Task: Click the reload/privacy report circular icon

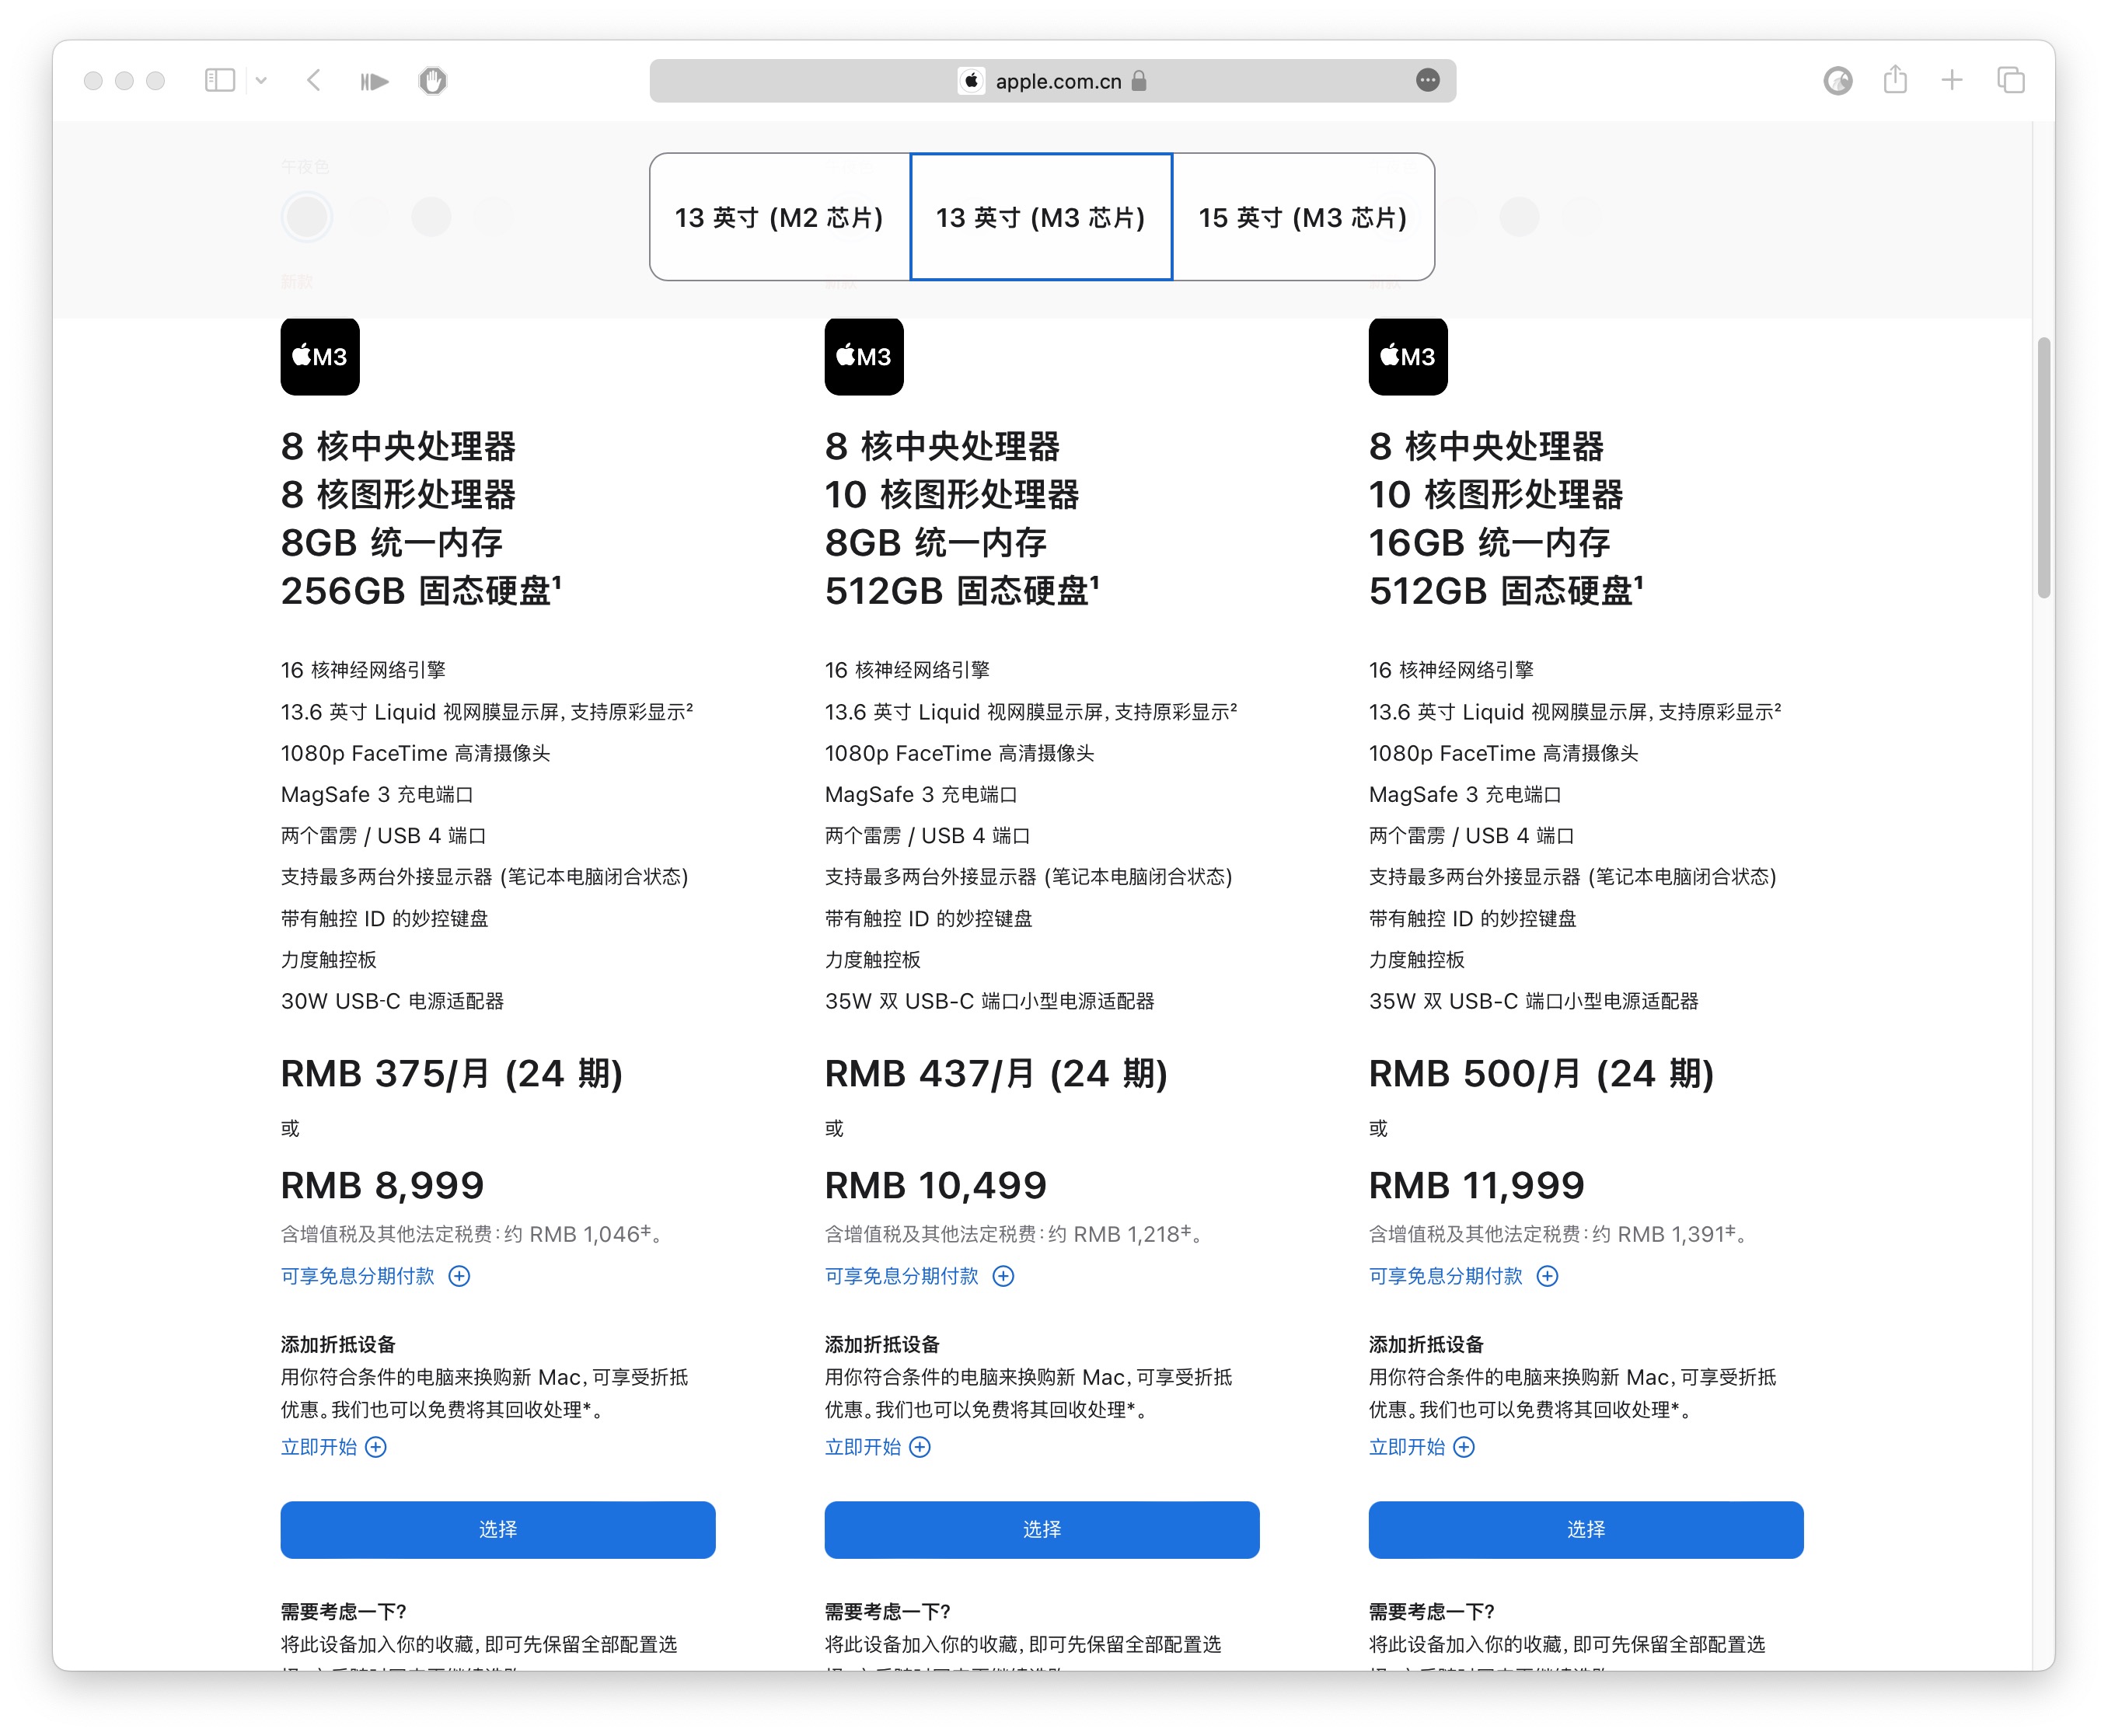Action: click(1837, 80)
